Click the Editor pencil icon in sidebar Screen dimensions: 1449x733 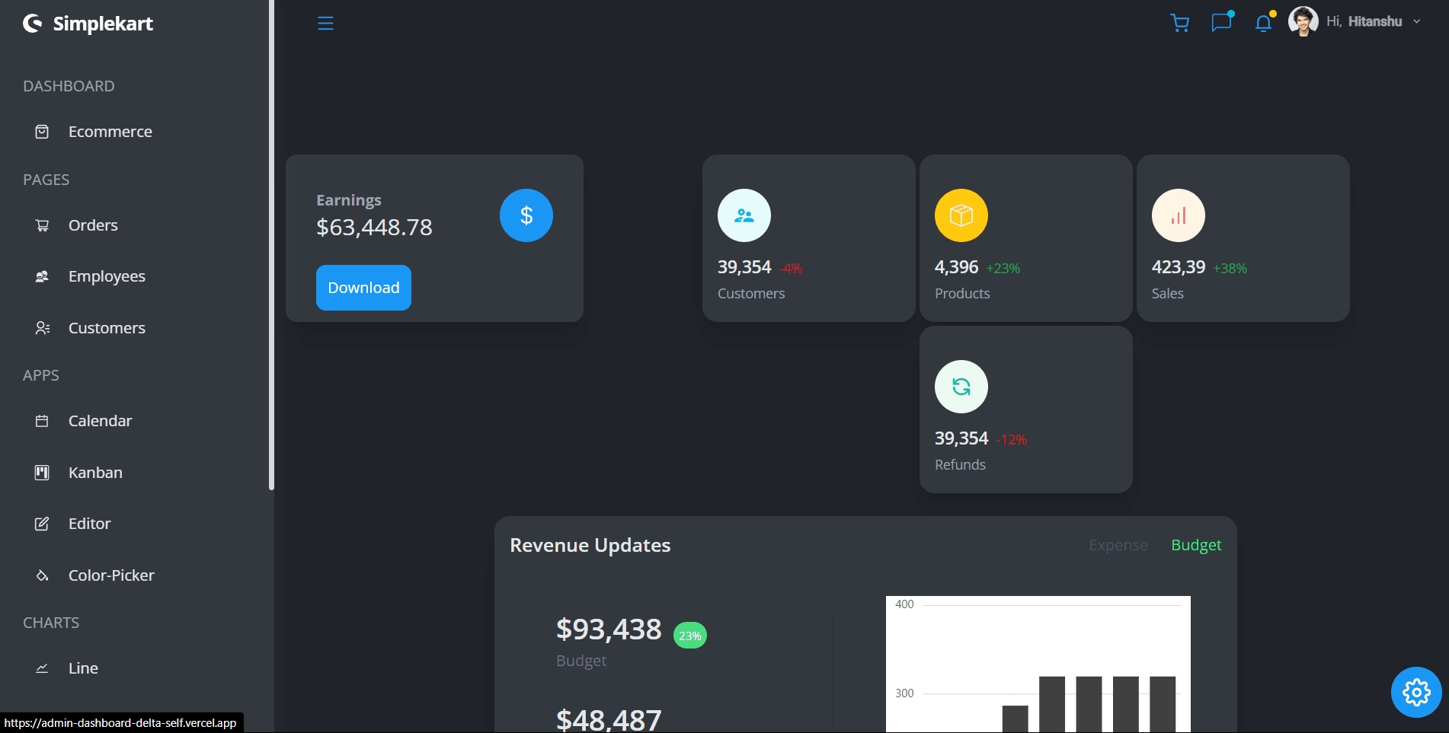click(x=42, y=524)
